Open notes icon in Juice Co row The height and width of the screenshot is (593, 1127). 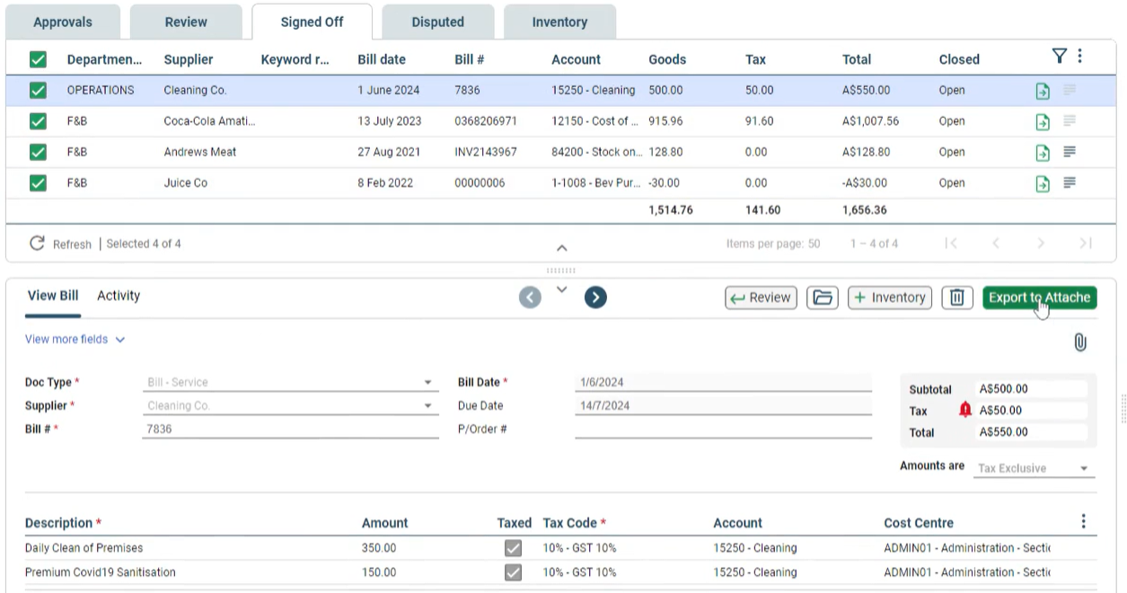(x=1070, y=182)
